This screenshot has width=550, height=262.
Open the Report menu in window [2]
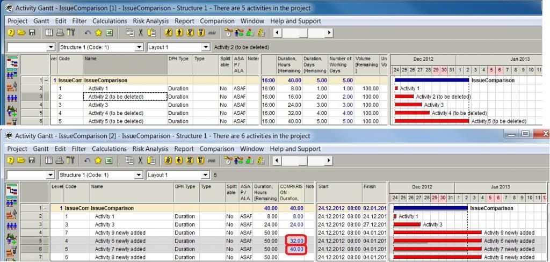point(184,149)
